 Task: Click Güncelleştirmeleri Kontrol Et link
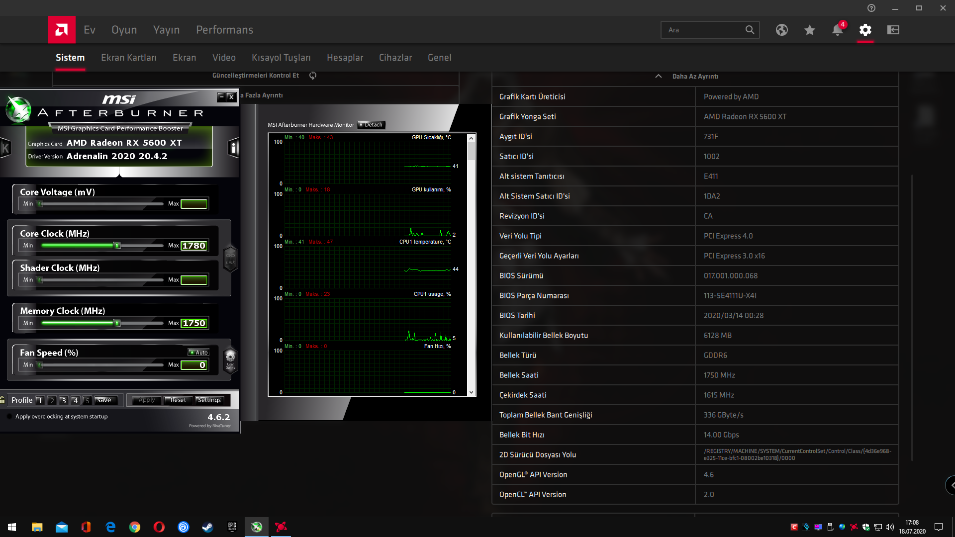pyautogui.click(x=256, y=76)
